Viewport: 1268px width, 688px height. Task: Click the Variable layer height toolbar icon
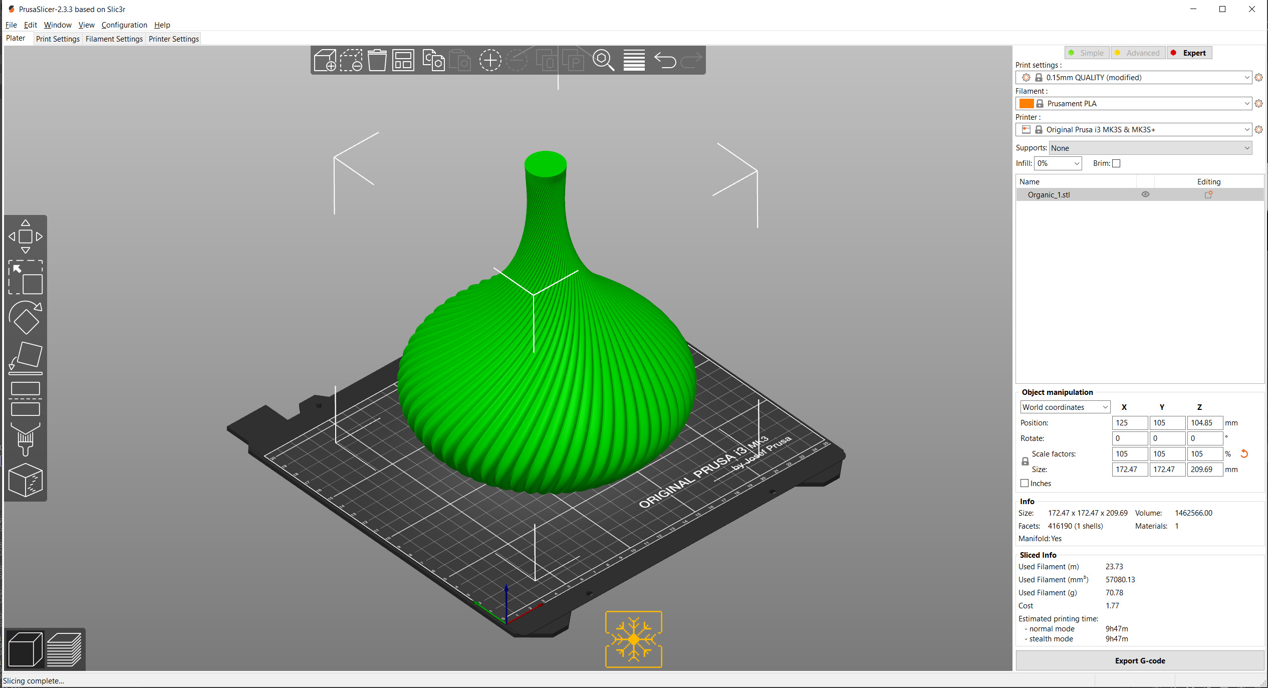[x=634, y=60]
